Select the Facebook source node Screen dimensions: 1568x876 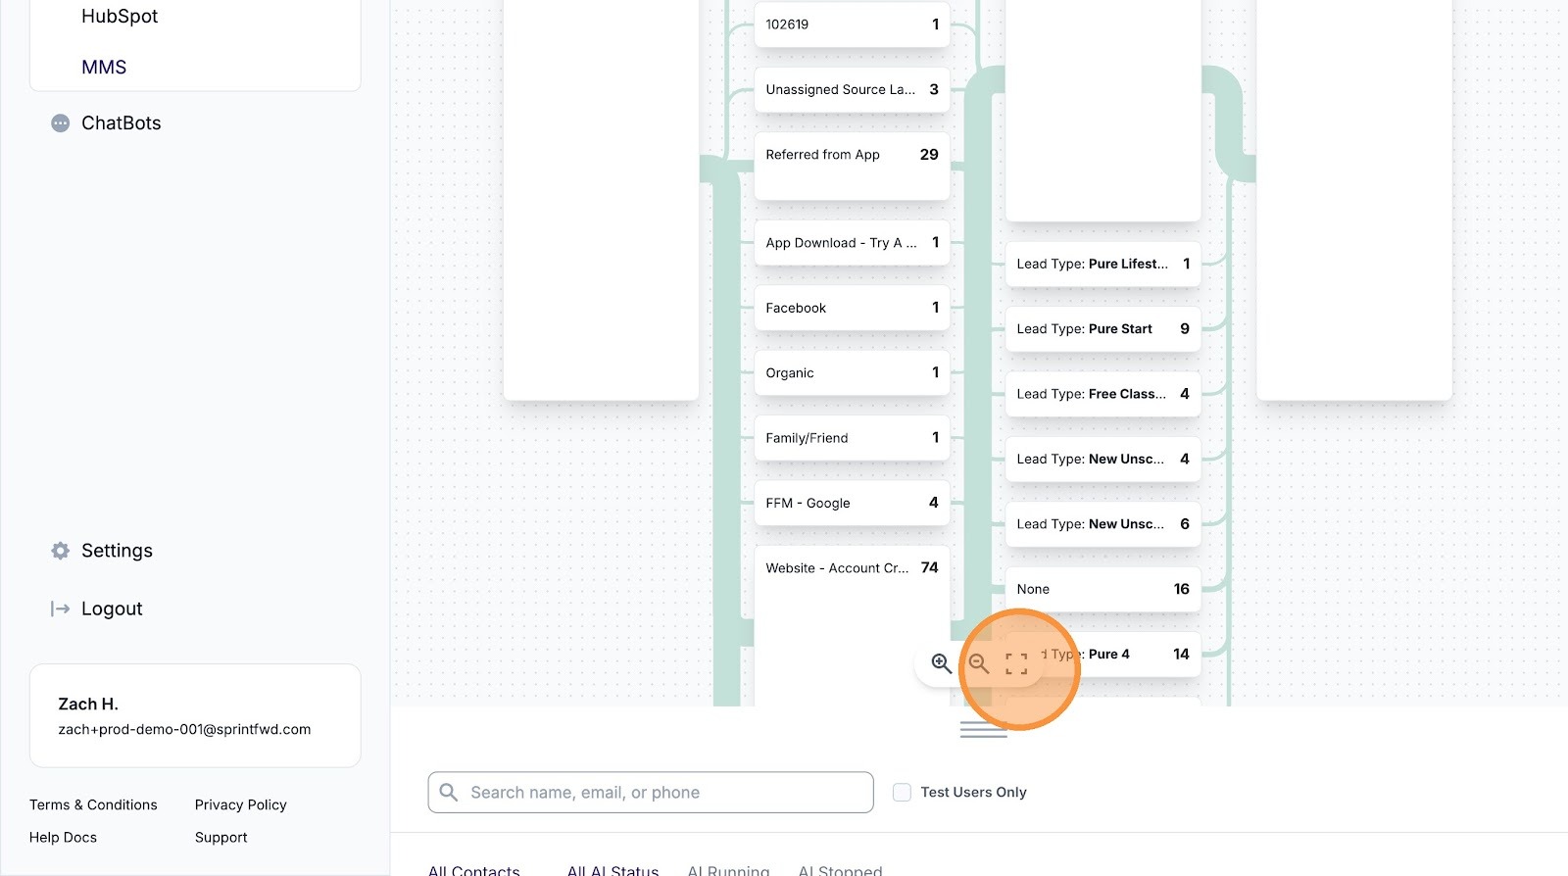pos(852,308)
